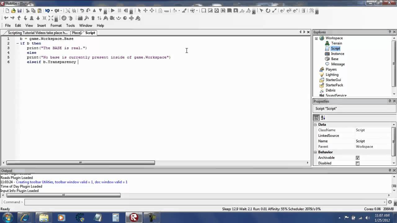Click the Redo arrow icon
The image size is (397, 223).
pyautogui.click(x=56, y=11)
